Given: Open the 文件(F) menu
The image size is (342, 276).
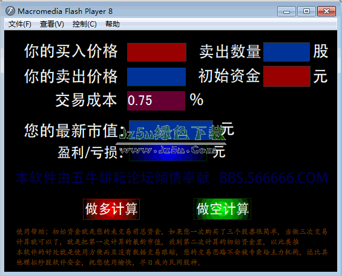Looking at the screenshot, I should 19,24.
